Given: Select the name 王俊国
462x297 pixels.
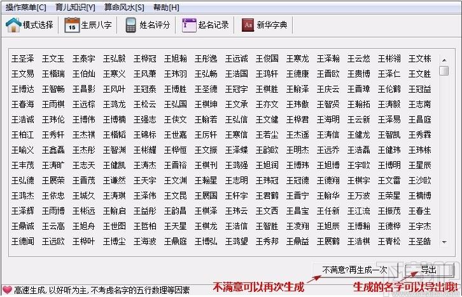Looking at the screenshot, I should coord(267,58).
